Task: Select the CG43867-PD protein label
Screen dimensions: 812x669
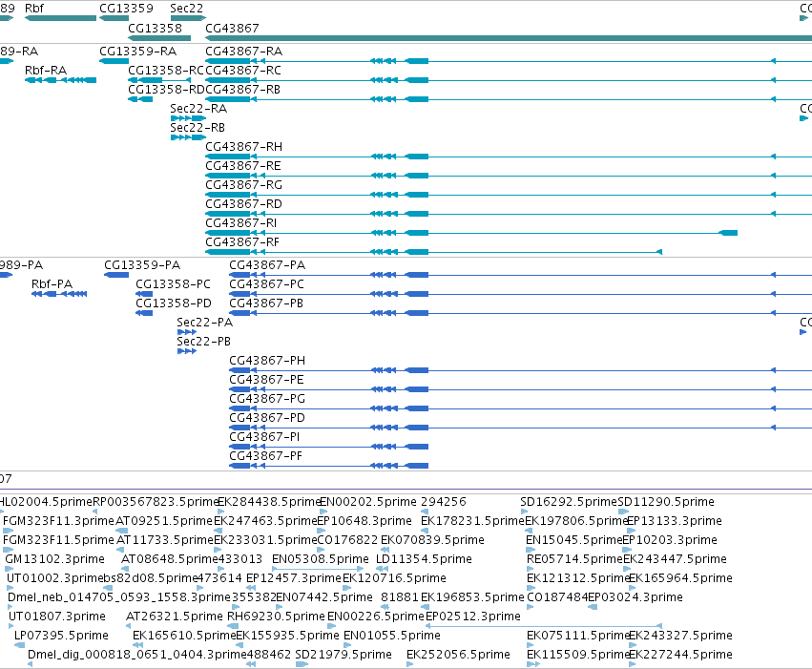Action: [267, 418]
